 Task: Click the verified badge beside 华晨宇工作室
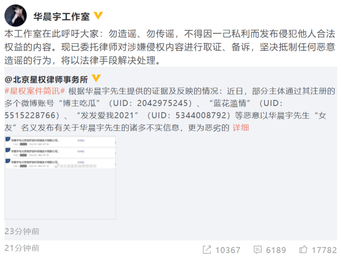[x=98, y=16]
